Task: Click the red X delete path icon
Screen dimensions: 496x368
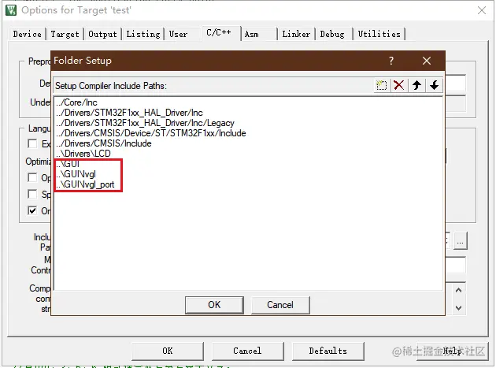Action: (399, 85)
